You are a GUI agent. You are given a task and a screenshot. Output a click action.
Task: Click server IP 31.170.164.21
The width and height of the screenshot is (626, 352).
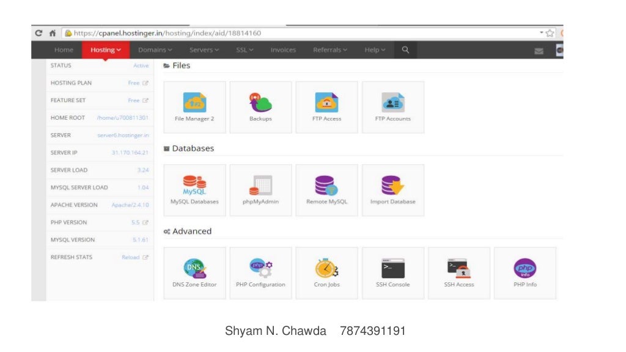(x=130, y=152)
